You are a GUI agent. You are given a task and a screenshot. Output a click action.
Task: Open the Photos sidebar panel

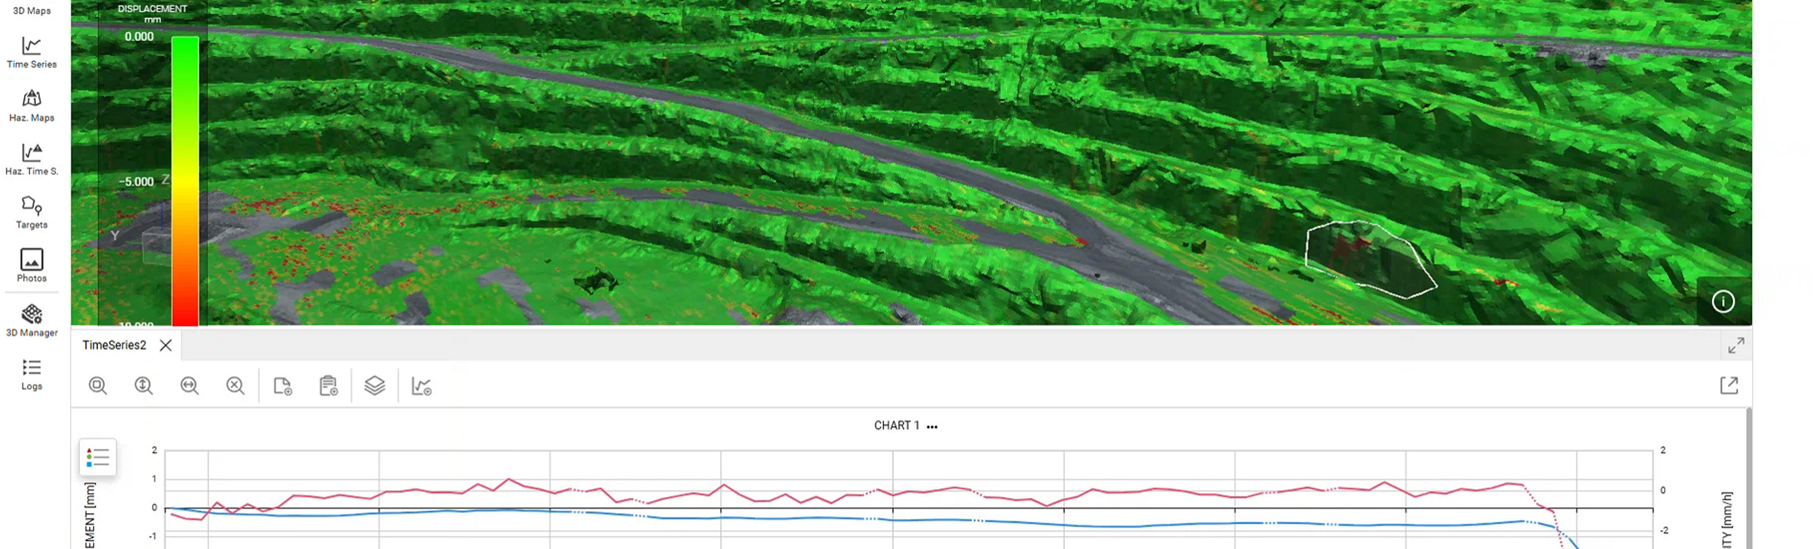pyautogui.click(x=31, y=266)
